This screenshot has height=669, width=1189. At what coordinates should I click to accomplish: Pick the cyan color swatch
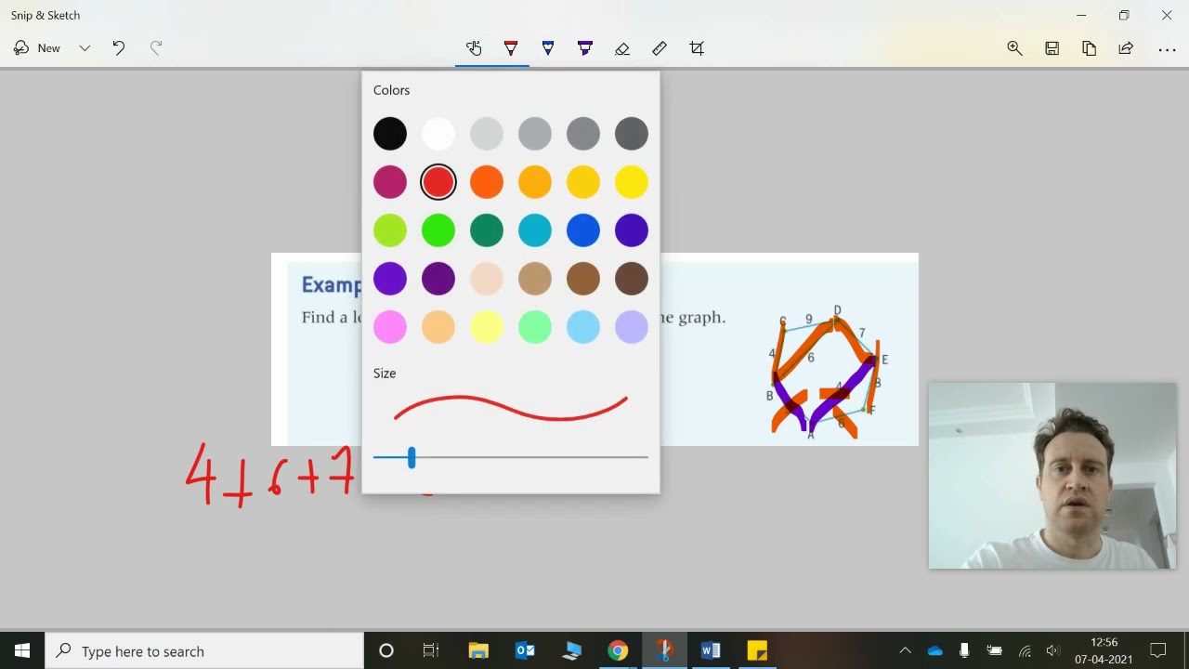535,230
